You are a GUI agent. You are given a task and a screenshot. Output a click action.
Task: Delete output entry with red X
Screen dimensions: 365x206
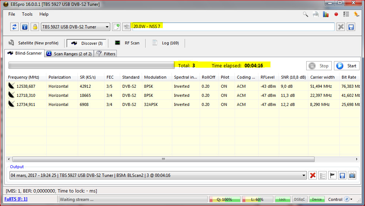[x=312, y=175]
